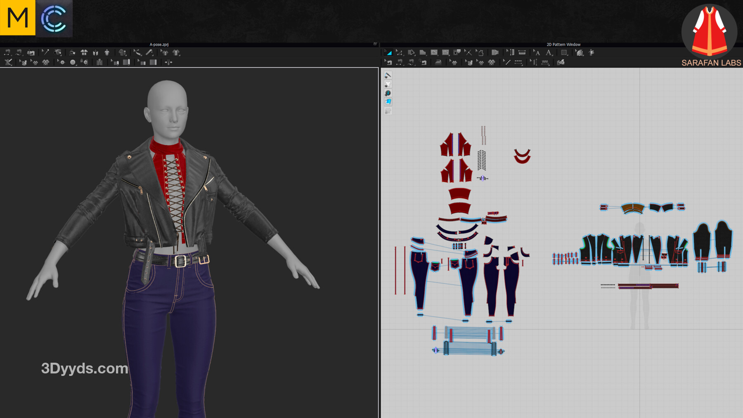743x418 pixels.
Task: Click the Marvelous Designer M logo
Action: pos(17,18)
